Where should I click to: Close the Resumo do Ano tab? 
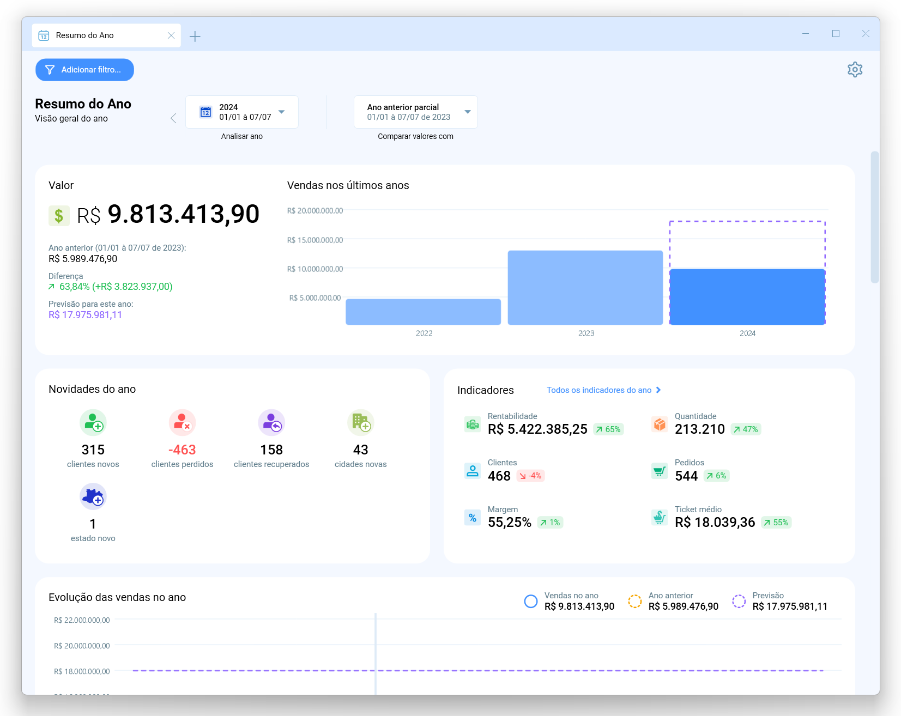tap(171, 35)
